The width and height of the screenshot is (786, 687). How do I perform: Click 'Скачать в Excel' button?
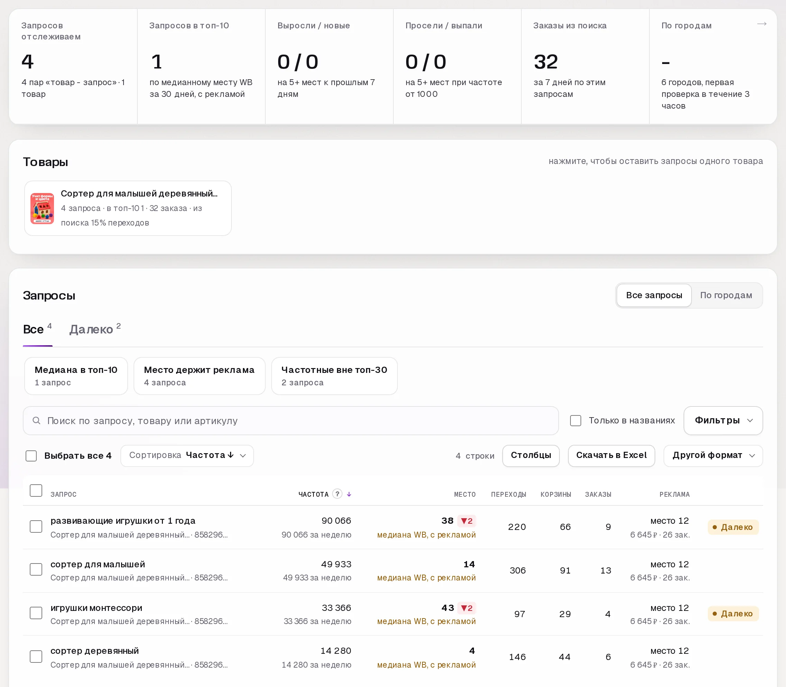pos(611,456)
